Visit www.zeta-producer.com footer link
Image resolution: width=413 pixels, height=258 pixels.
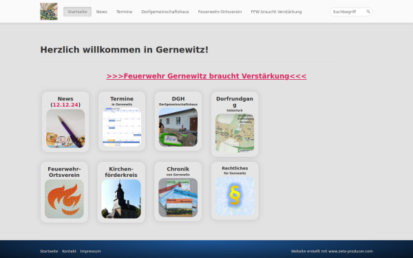[350, 251]
